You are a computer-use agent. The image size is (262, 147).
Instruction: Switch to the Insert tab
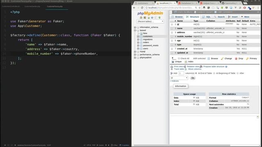click(233, 17)
